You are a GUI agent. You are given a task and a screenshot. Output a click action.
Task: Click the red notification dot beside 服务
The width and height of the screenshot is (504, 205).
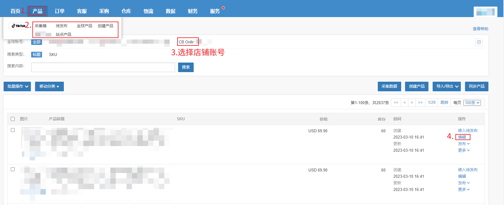(223, 8)
